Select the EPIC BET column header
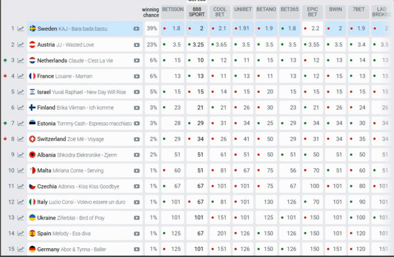Screen dimensions: 394x257 click(x=312, y=12)
